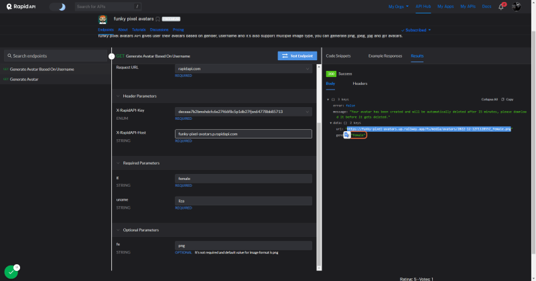Open the Pricing tab

(178, 29)
